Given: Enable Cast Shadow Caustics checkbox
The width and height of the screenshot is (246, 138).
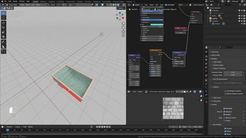Looking at the screenshot, I should click(225, 91).
